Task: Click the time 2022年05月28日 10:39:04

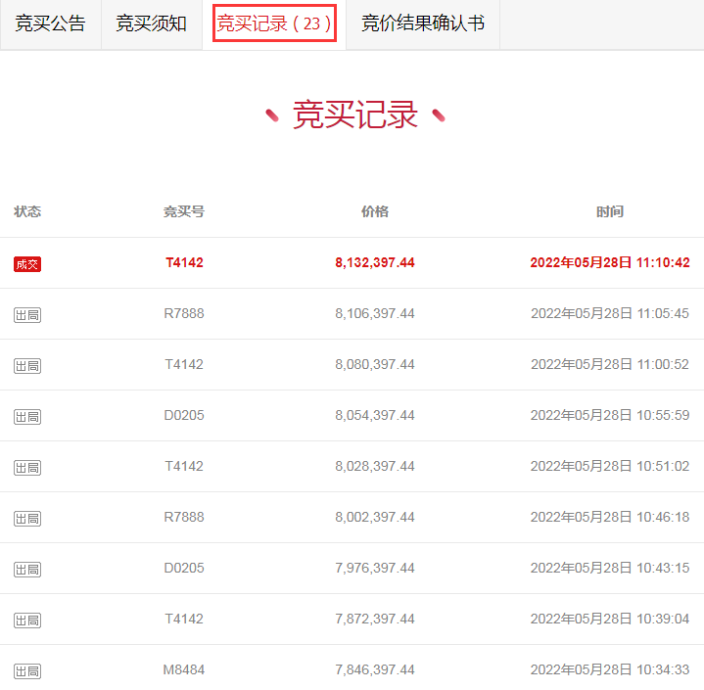Action: 610,619
